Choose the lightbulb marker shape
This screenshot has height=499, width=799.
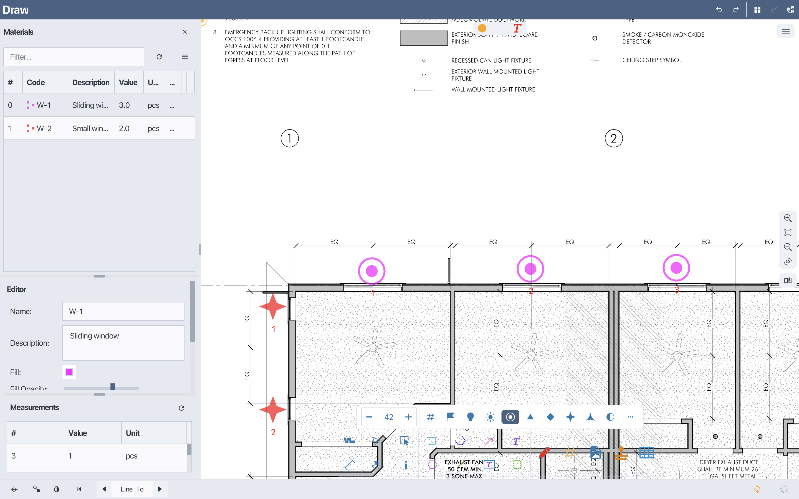(471, 417)
